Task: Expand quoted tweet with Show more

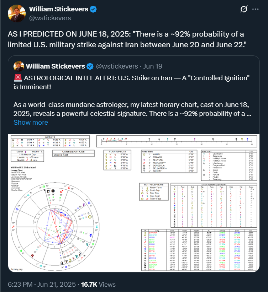Action: [31, 122]
